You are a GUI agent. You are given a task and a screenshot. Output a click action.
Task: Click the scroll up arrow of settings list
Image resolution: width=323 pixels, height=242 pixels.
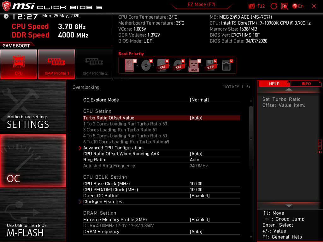coord(251,101)
